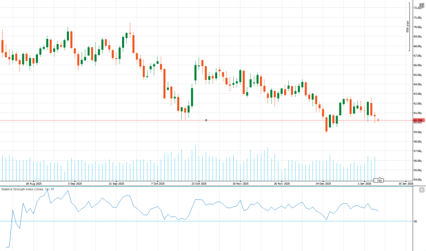Click the 54.00 price axis label
Image resolution: width=426 pixels, height=251 pixels.
pos(417,180)
